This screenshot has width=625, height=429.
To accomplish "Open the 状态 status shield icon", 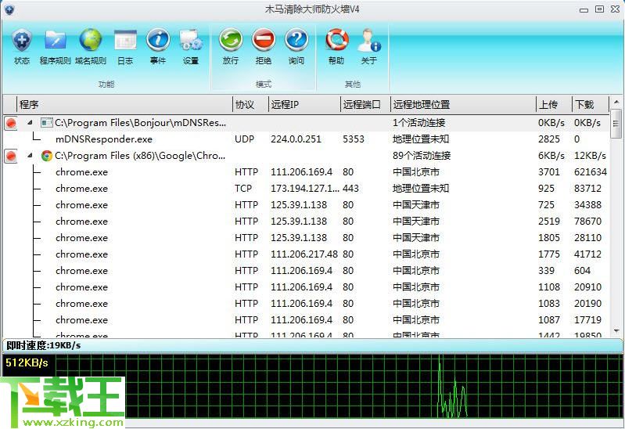I will 22,47.
